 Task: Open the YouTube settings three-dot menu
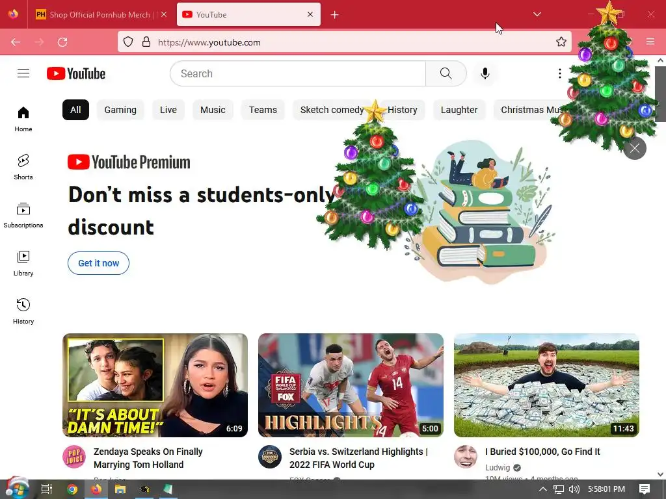560,73
